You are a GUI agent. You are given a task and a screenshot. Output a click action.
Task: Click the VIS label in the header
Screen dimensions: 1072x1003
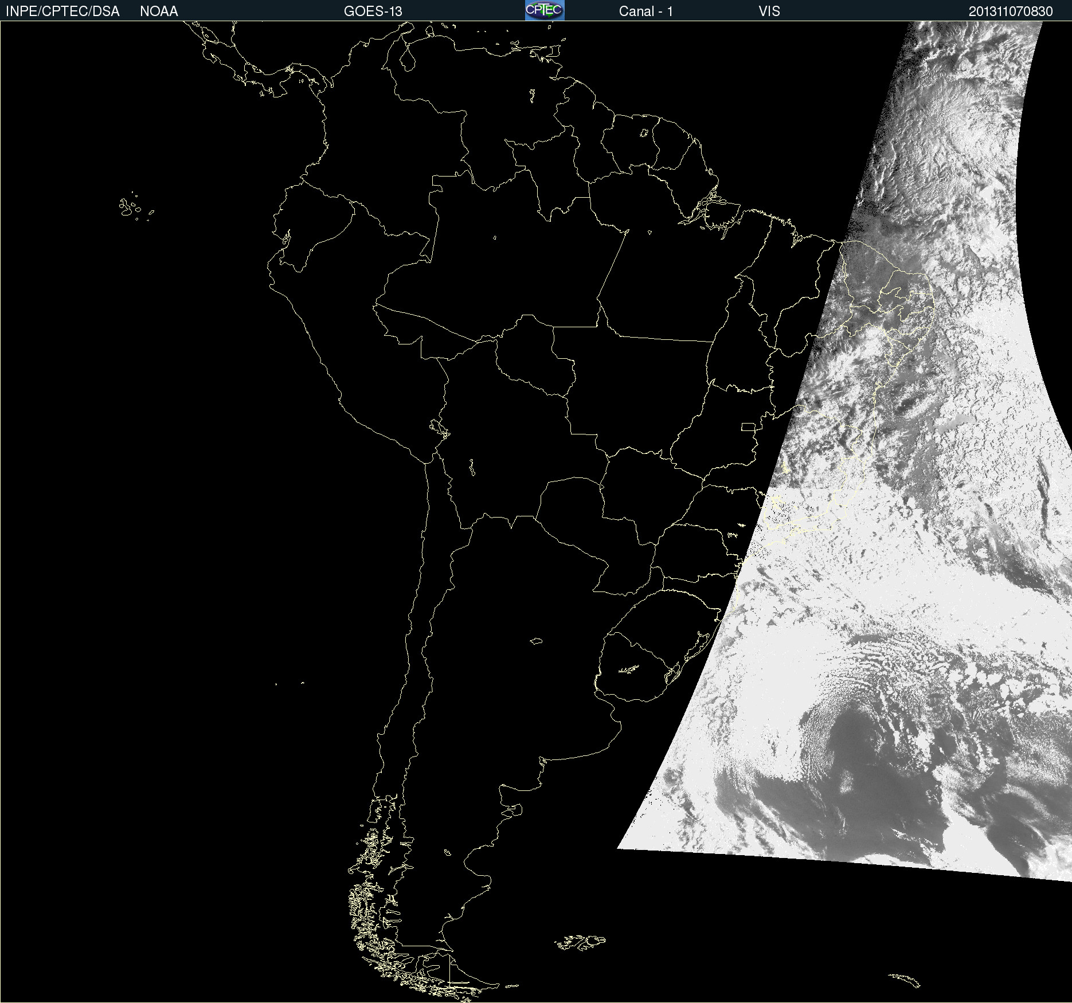pyautogui.click(x=769, y=11)
